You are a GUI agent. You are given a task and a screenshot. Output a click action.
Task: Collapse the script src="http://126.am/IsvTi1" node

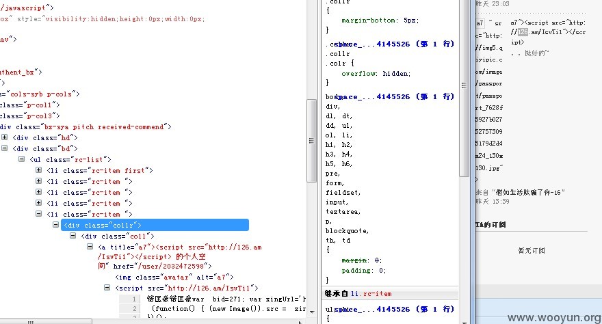(x=107, y=288)
